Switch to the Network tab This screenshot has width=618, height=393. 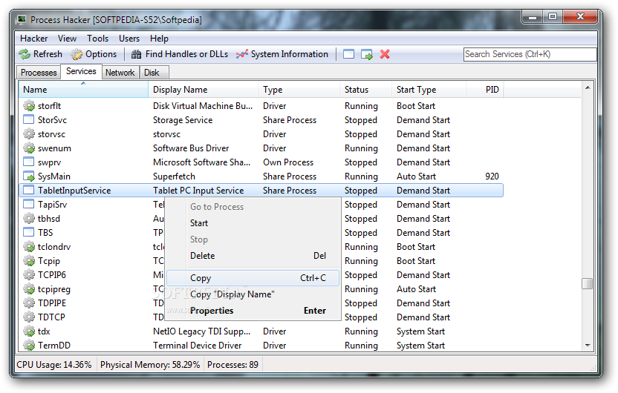(120, 73)
